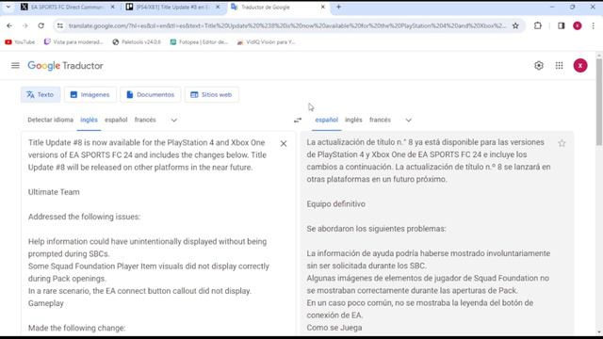Click the source word 'Gameplay'
Image resolution: width=603 pixels, height=339 pixels.
tap(46, 303)
